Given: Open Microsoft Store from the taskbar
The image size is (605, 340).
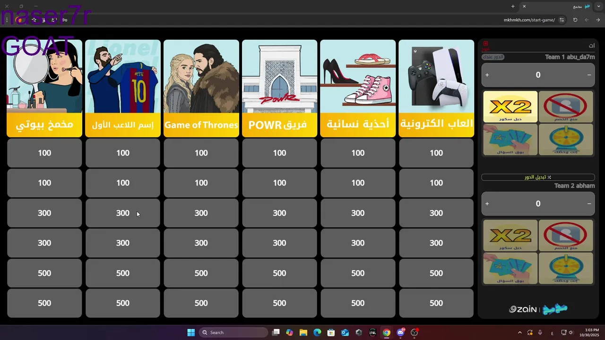Looking at the screenshot, I should (x=331, y=332).
